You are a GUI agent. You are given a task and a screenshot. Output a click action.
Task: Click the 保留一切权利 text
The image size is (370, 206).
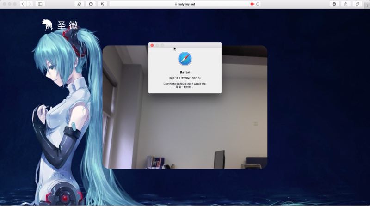[185, 87]
